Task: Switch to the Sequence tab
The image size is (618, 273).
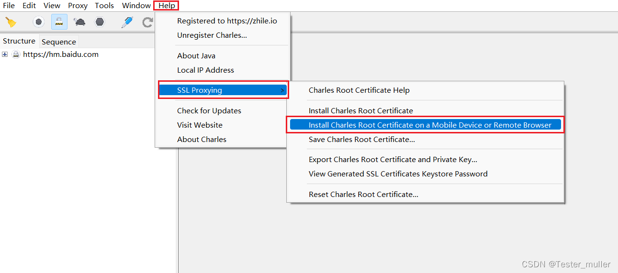Action: [x=59, y=42]
